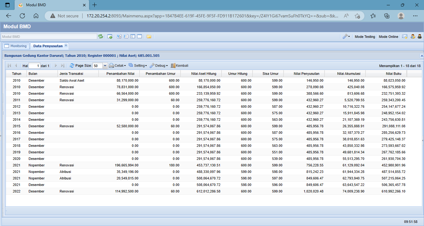Image resolution: width=424 pixels, height=226 pixels.
Task: Go to last page of the grid
Action: point(63,66)
